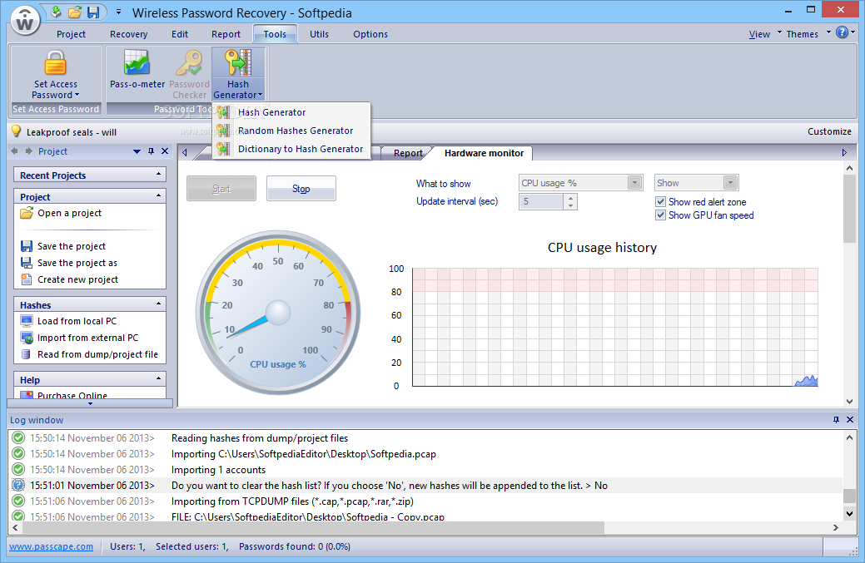
Task: Switch to the Report document tab
Action: [408, 153]
